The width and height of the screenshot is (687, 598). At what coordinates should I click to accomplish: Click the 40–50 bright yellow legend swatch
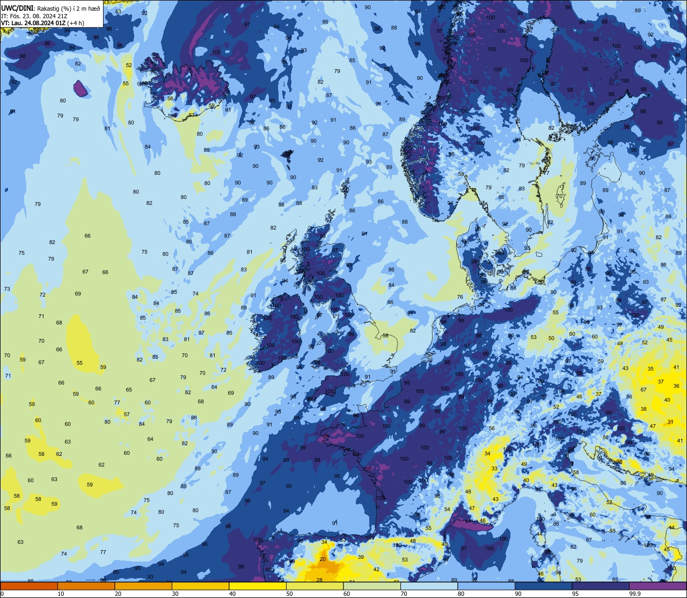pyautogui.click(x=258, y=586)
